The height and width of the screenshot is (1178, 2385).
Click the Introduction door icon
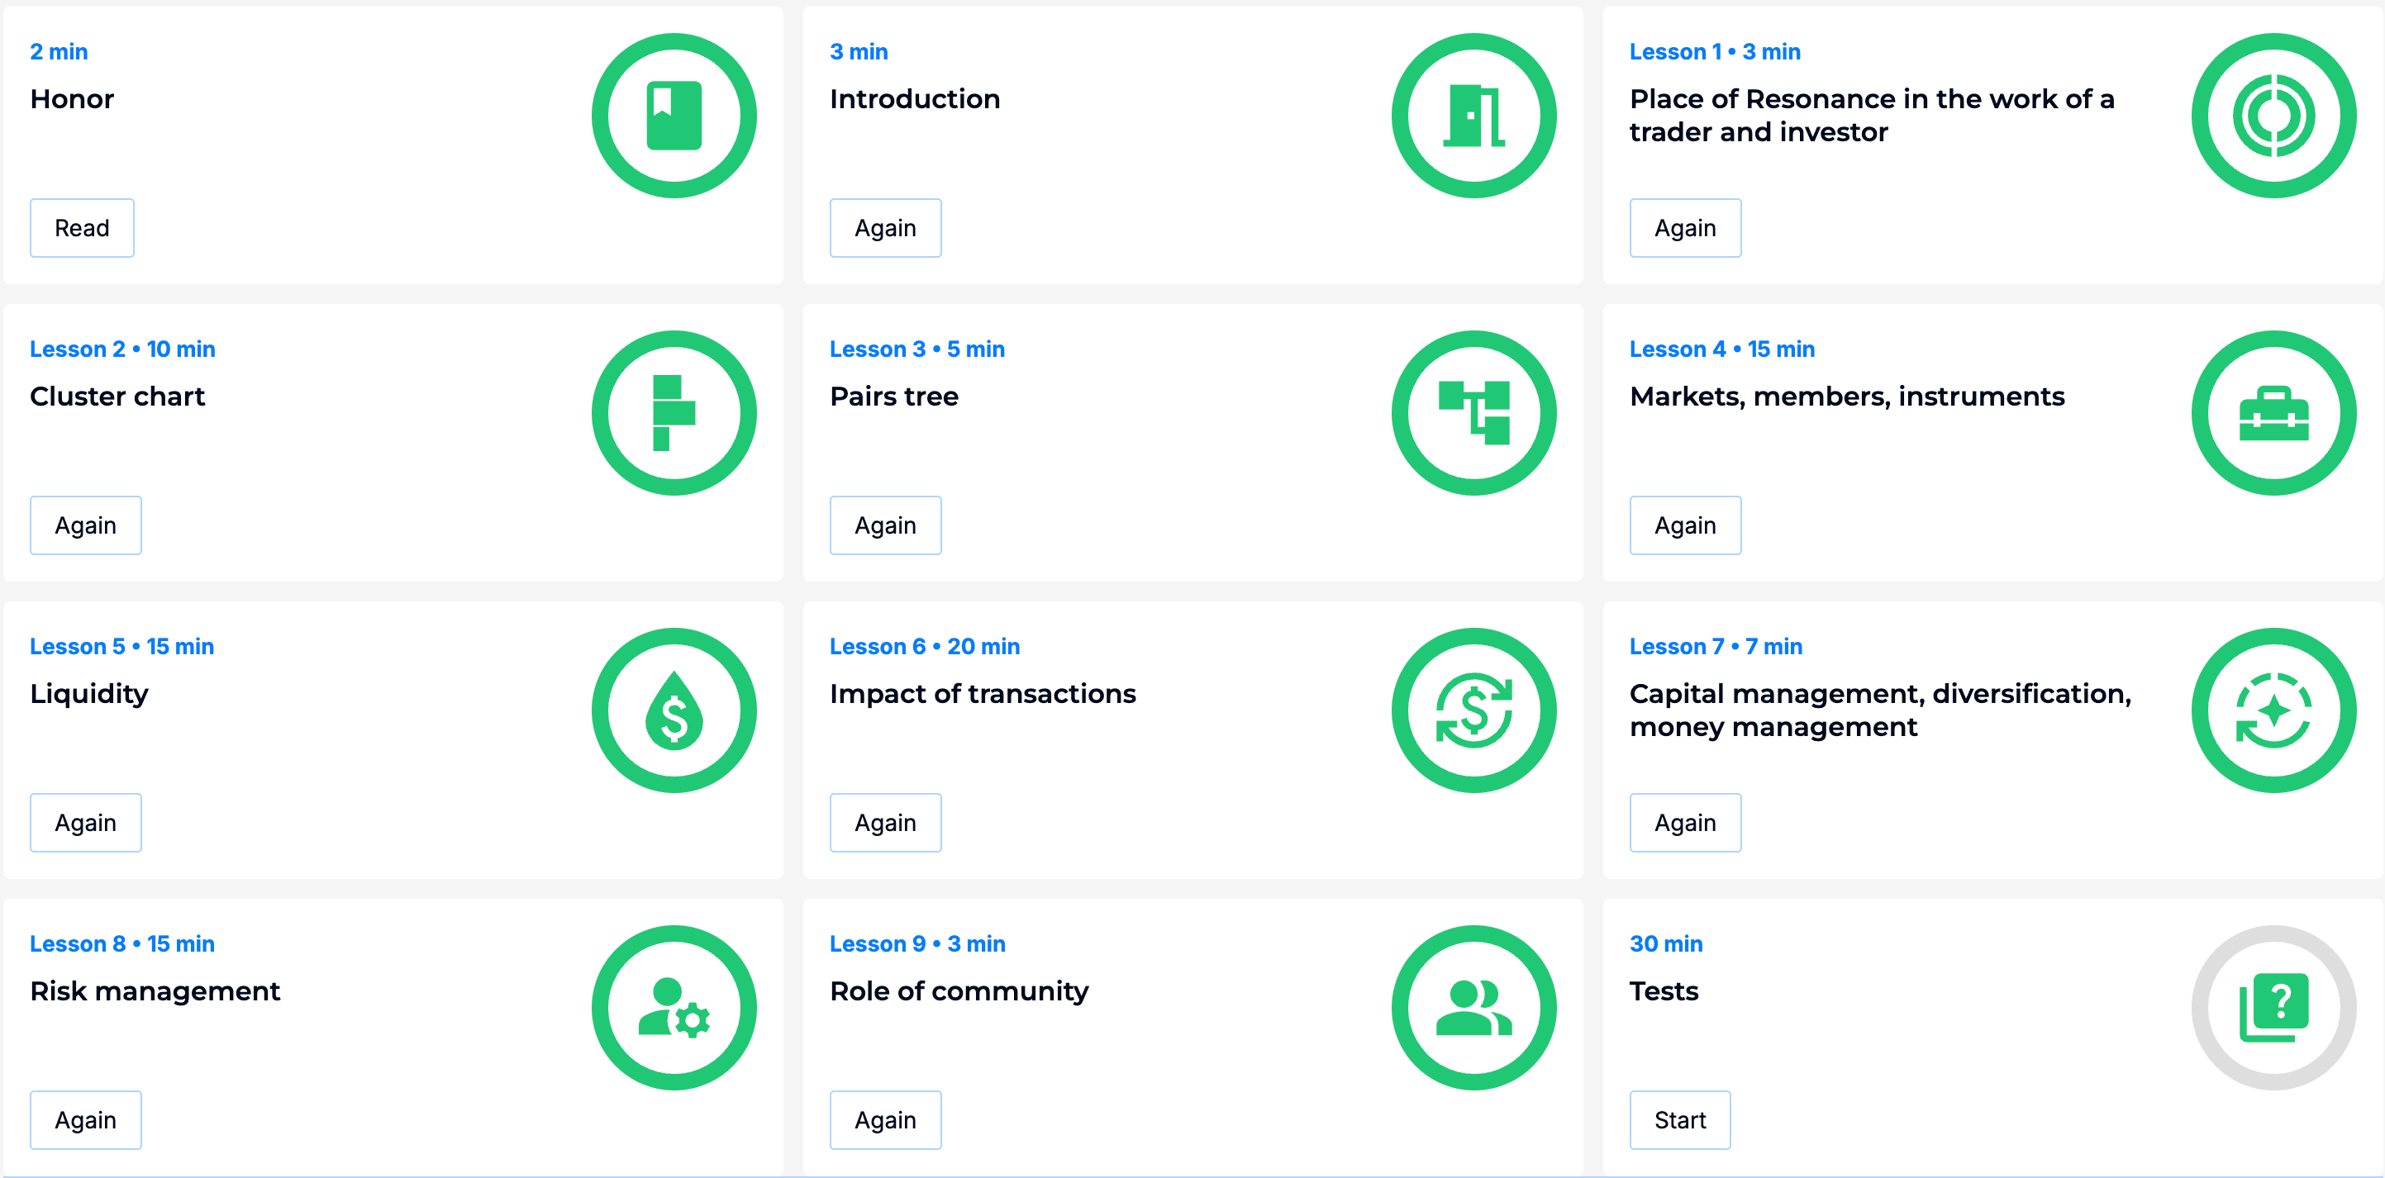coord(1474,116)
